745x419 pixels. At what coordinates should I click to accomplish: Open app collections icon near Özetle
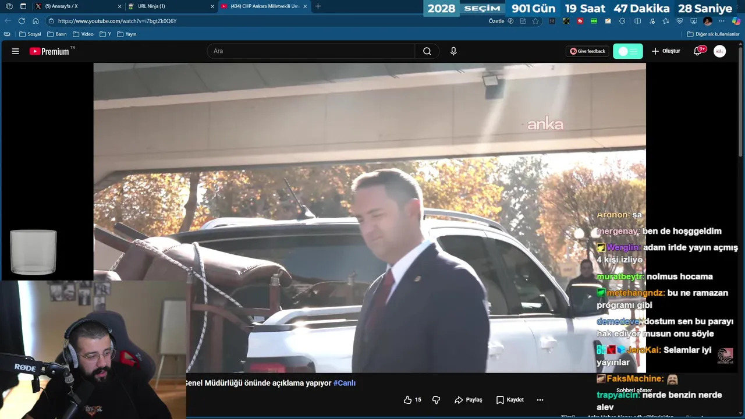tap(523, 21)
